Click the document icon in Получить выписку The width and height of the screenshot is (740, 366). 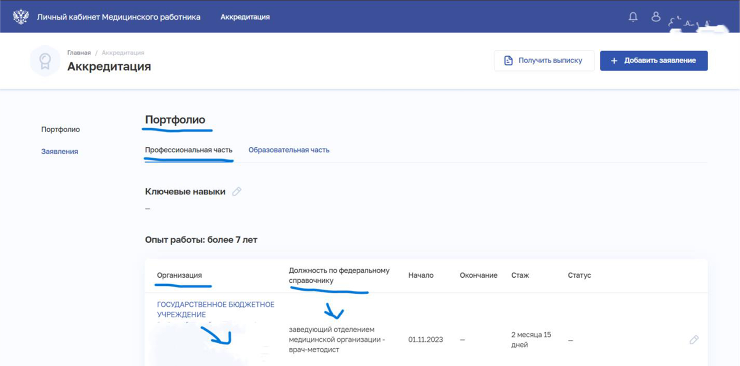tap(508, 60)
